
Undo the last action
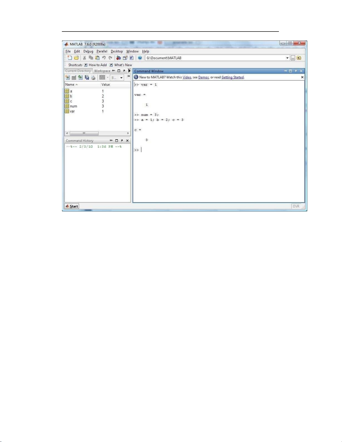[x=104, y=58]
